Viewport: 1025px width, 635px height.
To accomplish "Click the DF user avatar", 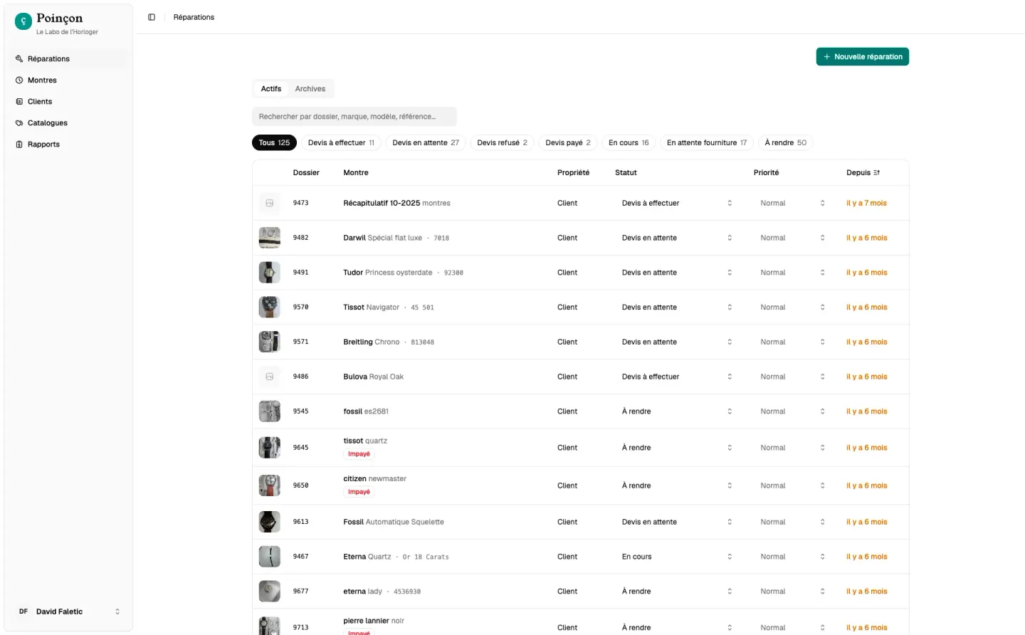I will (x=23, y=612).
